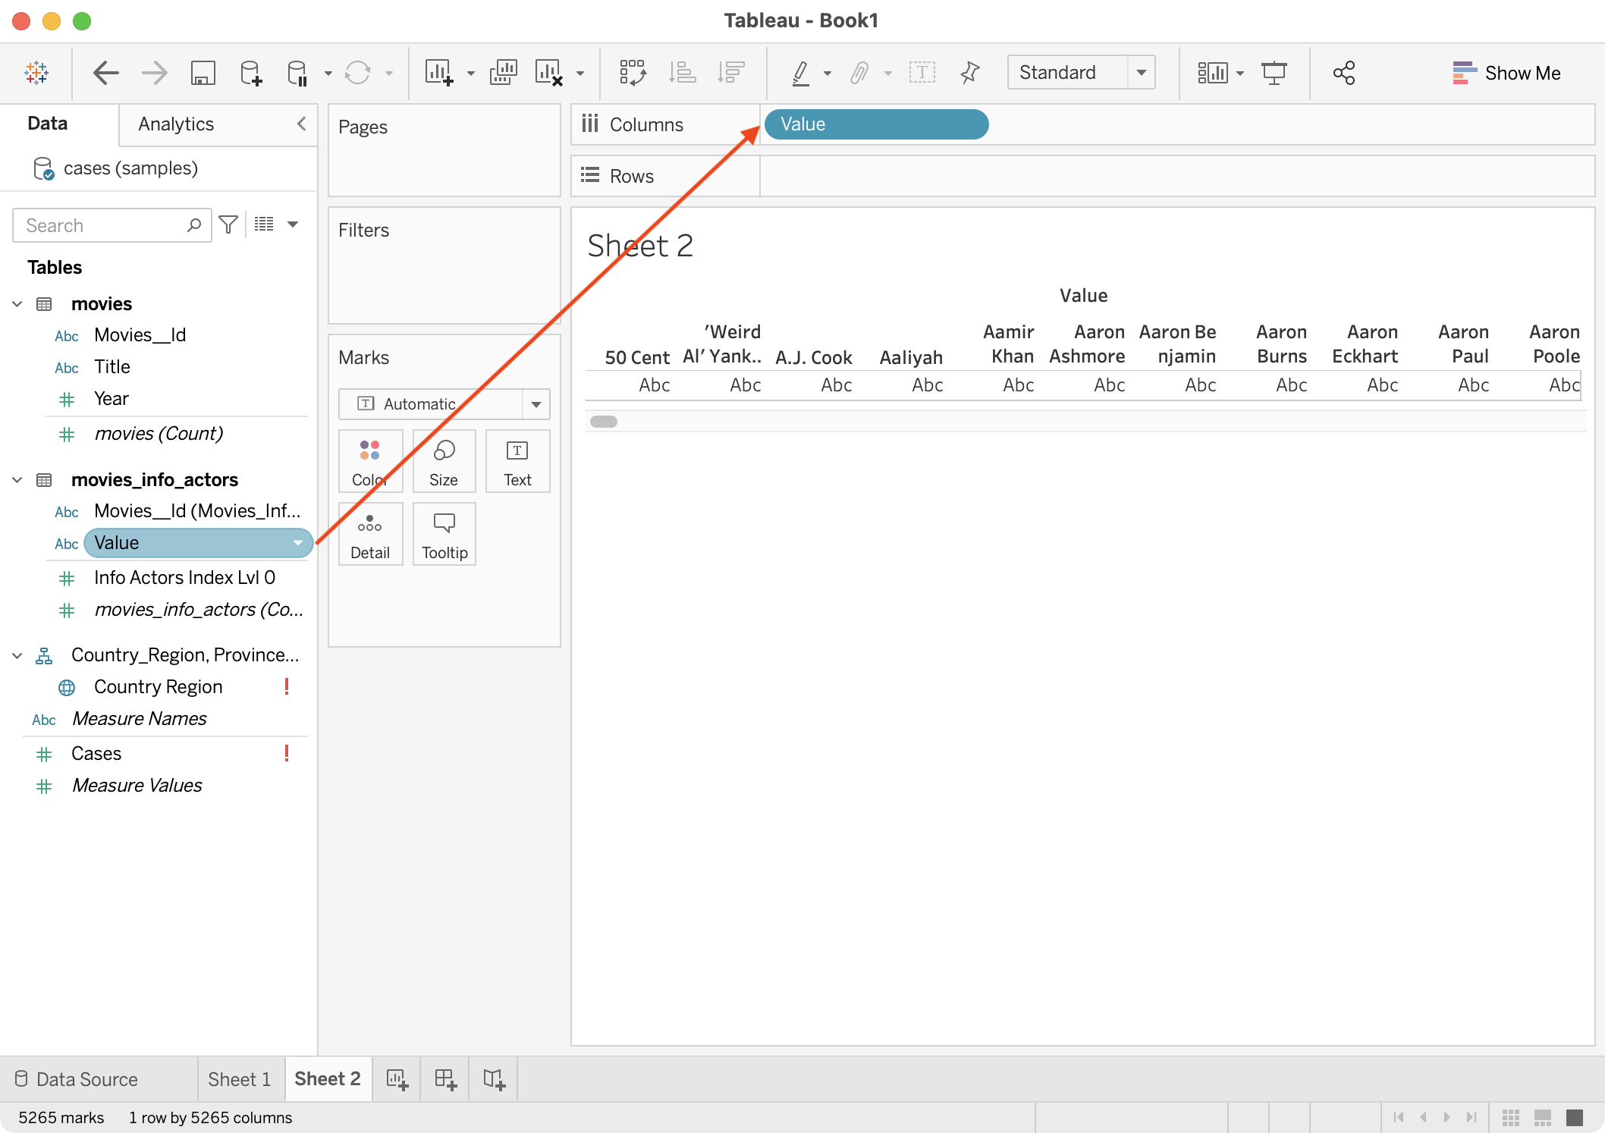Screen dimensions: 1605x1133
Task: Collapse the movies_info_actors table
Action: point(17,479)
